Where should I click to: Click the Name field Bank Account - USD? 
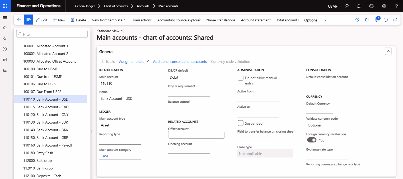click(127, 98)
